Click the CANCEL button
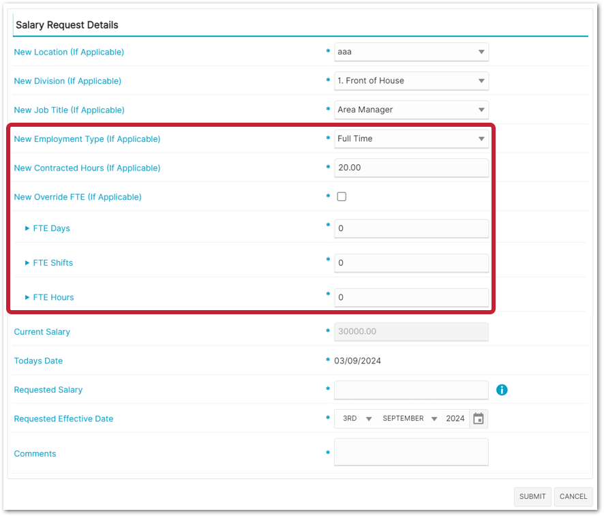Image resolution: width=604 pixels, height=516 pixels. coord(573,496)
